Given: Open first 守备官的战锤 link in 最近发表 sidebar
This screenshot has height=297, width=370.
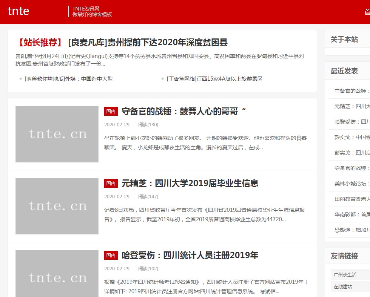Looking at the screenshot, I should coord(352,91).
